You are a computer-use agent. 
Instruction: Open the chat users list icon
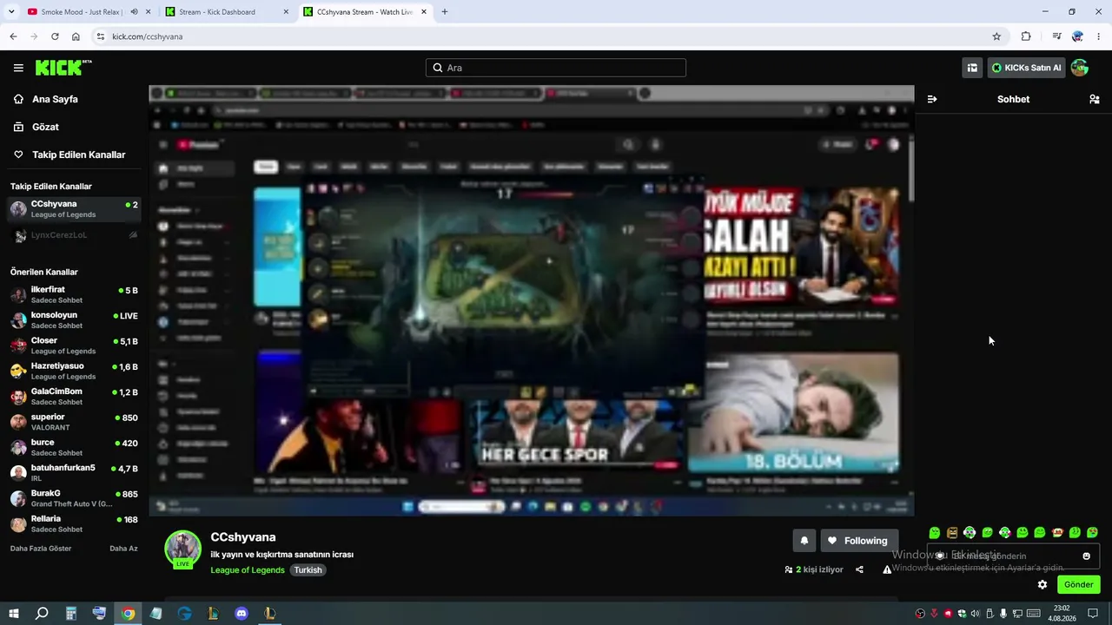pyautogui.click(x=1095, y=99)
